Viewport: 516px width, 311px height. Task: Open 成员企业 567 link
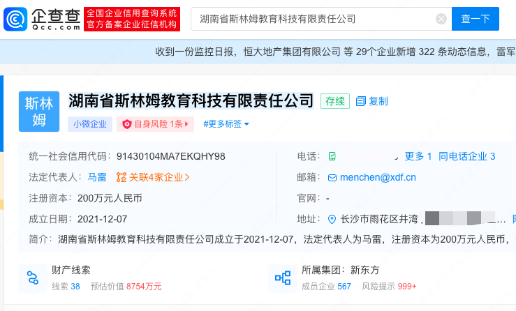(326, 287)
